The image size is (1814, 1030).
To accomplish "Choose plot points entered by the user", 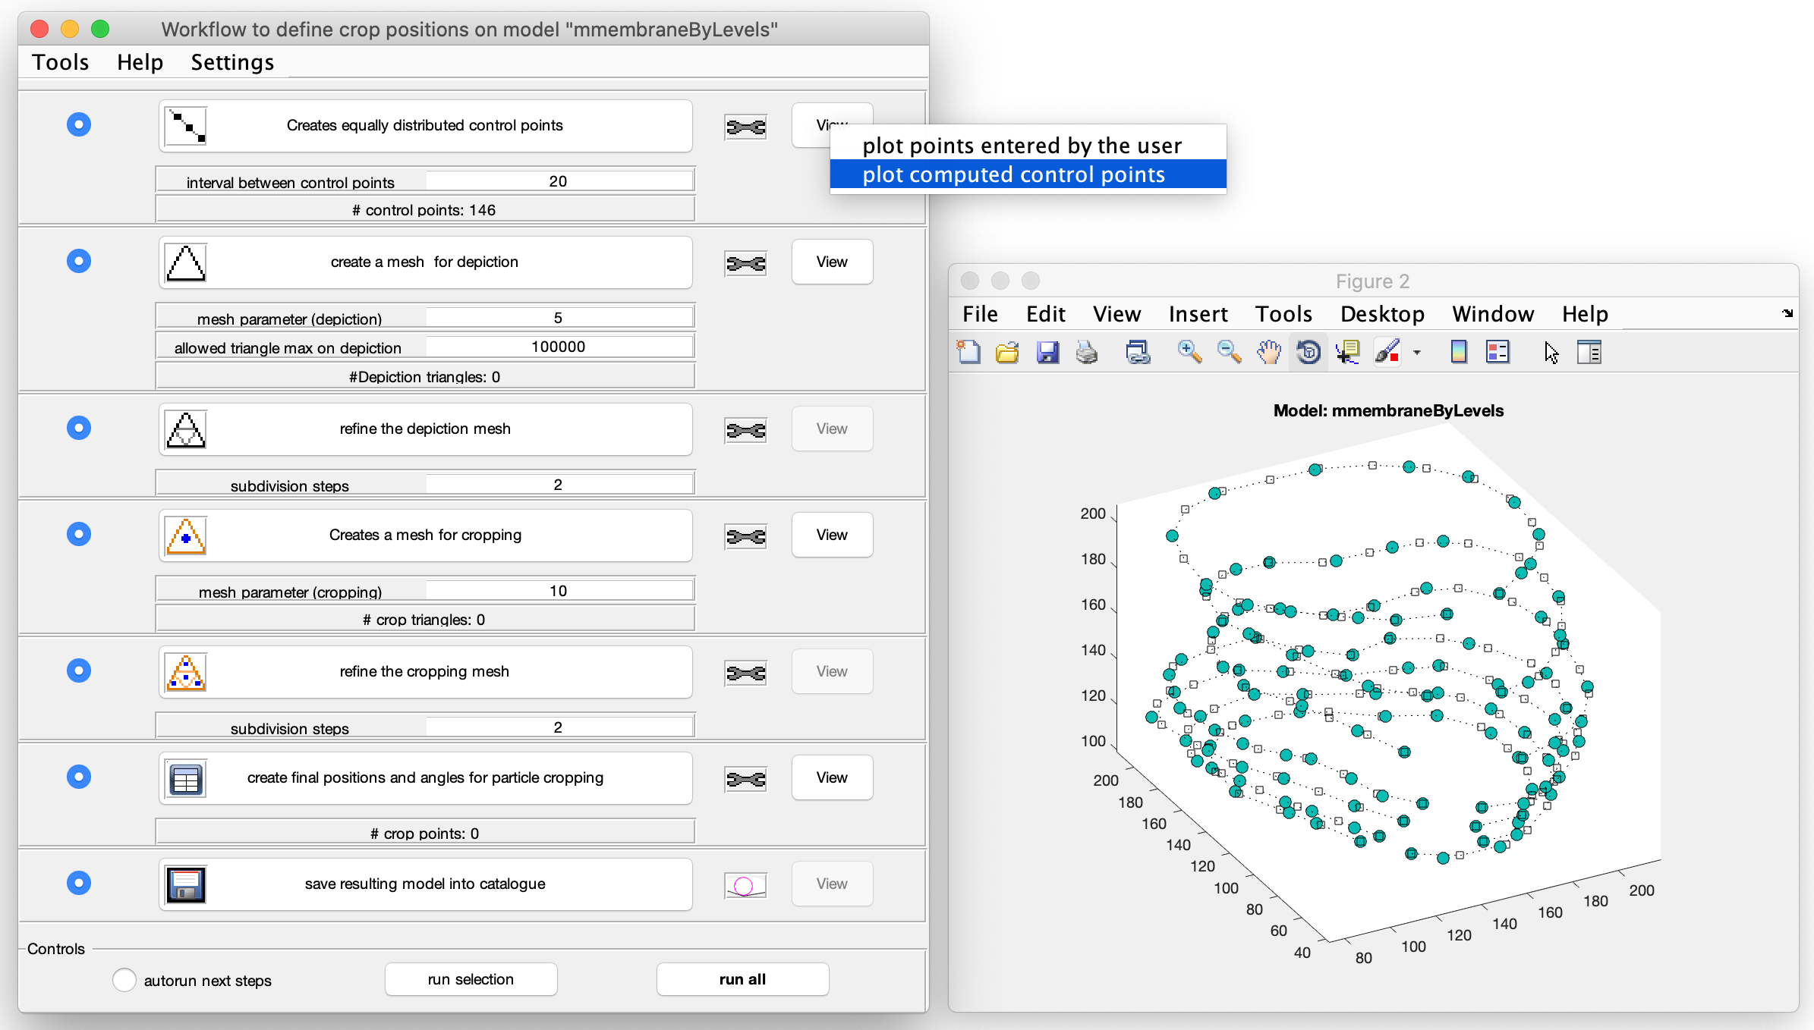I will tap(1028, 145).
